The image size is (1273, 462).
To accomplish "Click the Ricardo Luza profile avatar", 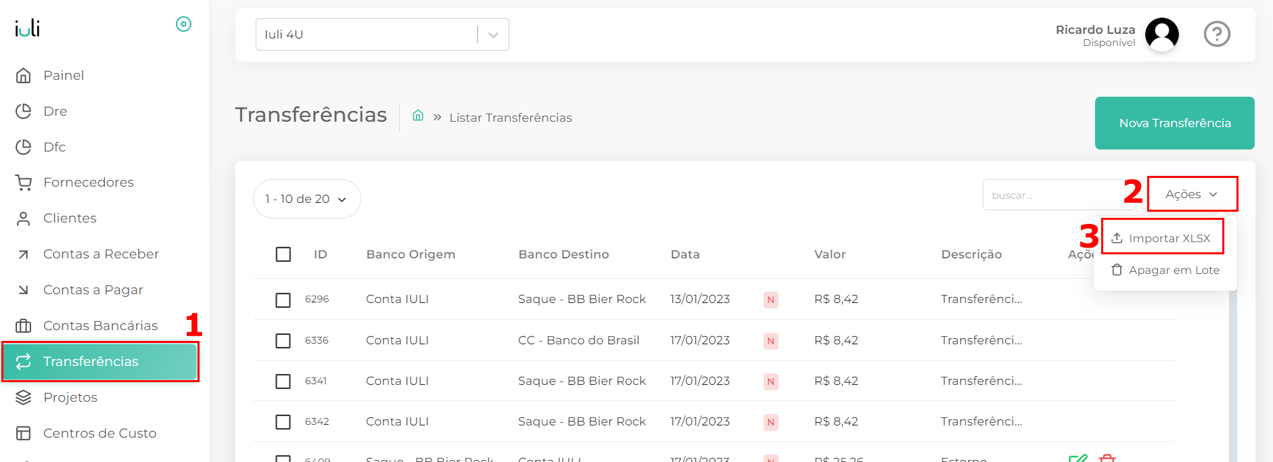I will (1161, 34).
